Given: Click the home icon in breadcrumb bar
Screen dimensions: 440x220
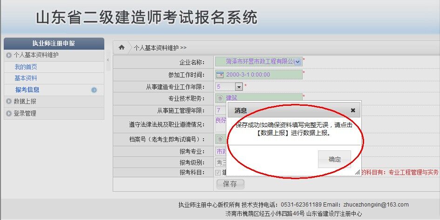Looking at the screenshot, I should pyautogui.click(x=122, y=47).
